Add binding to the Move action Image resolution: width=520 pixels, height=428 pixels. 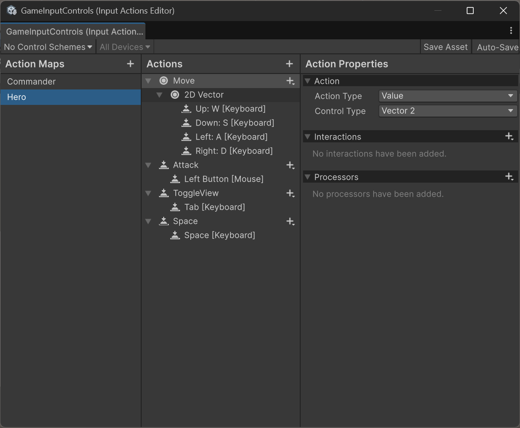point(290,81)
